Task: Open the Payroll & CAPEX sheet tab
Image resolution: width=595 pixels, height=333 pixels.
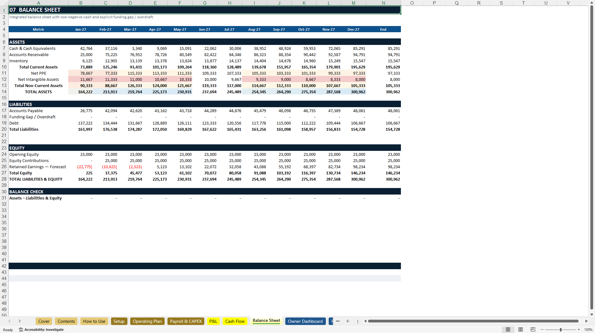Action: tap(186, 321)
